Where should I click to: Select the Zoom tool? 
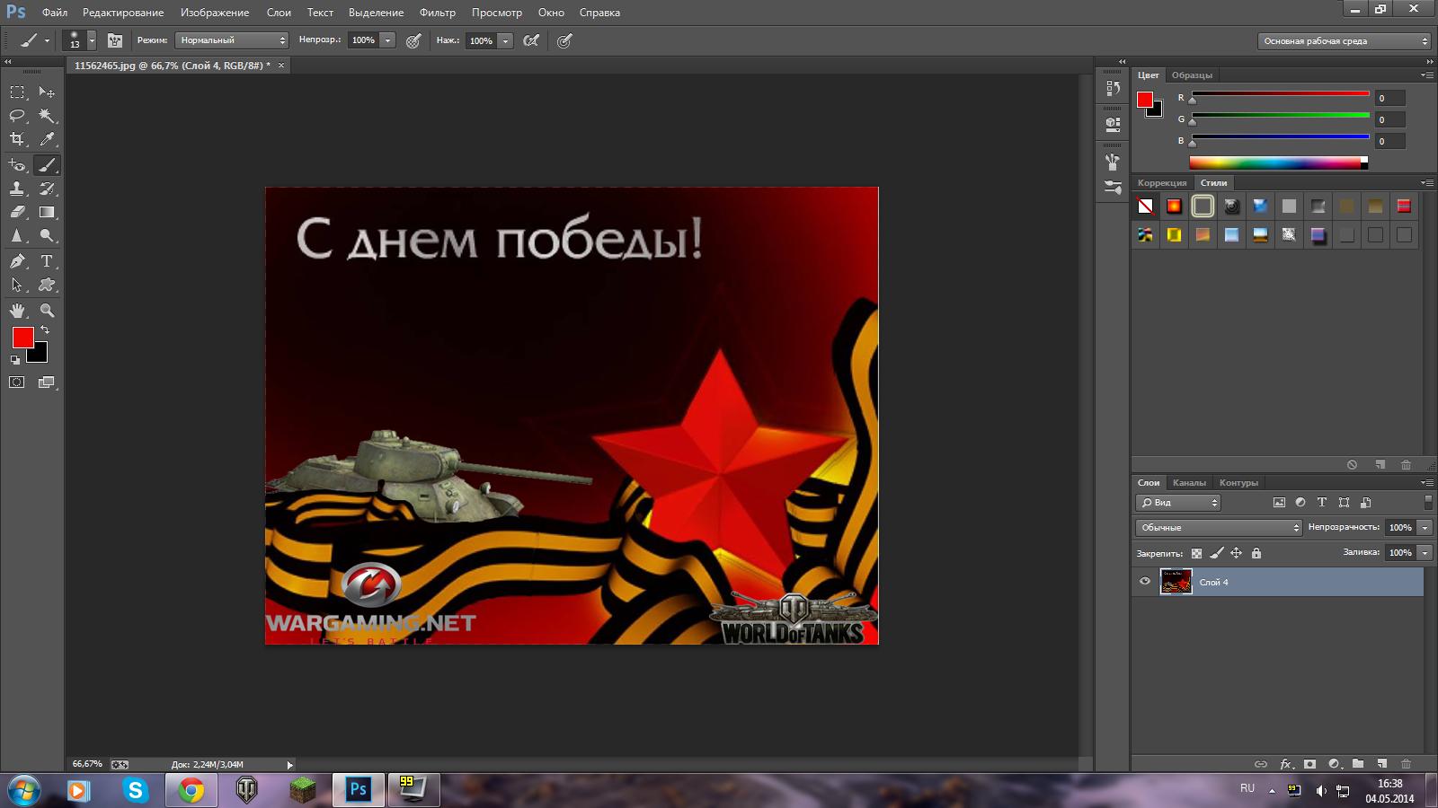pos(47,311)
